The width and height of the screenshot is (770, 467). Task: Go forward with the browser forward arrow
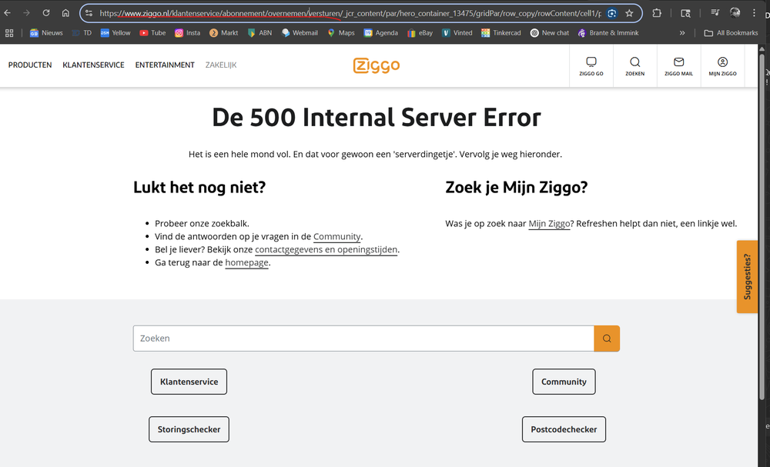tap(26, 13)
